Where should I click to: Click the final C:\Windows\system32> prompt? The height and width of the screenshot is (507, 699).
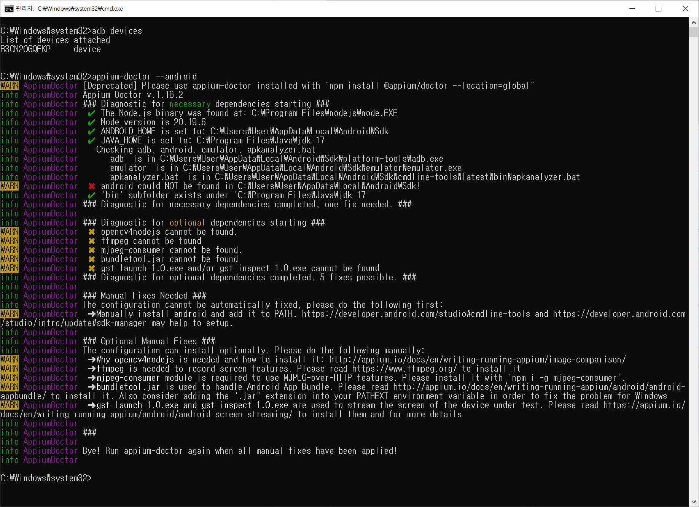[46, 478]
